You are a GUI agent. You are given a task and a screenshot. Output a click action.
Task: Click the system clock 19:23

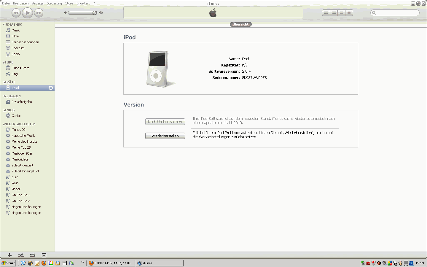pos(420,263)
